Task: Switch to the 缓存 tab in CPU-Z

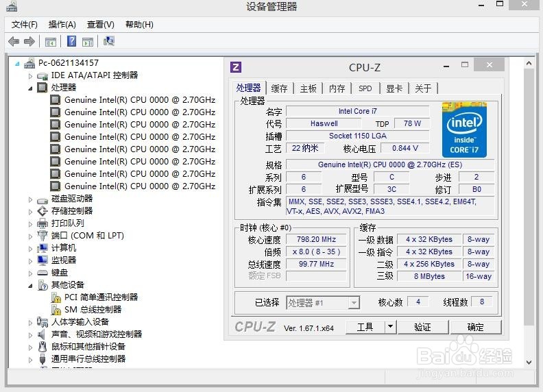Action: tap(280, 88)
